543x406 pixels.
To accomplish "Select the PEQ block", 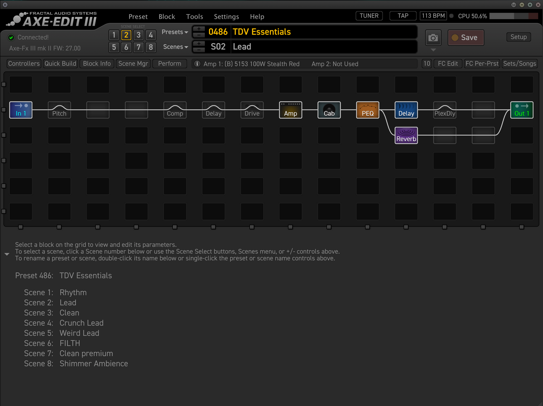I will (368, 110).
